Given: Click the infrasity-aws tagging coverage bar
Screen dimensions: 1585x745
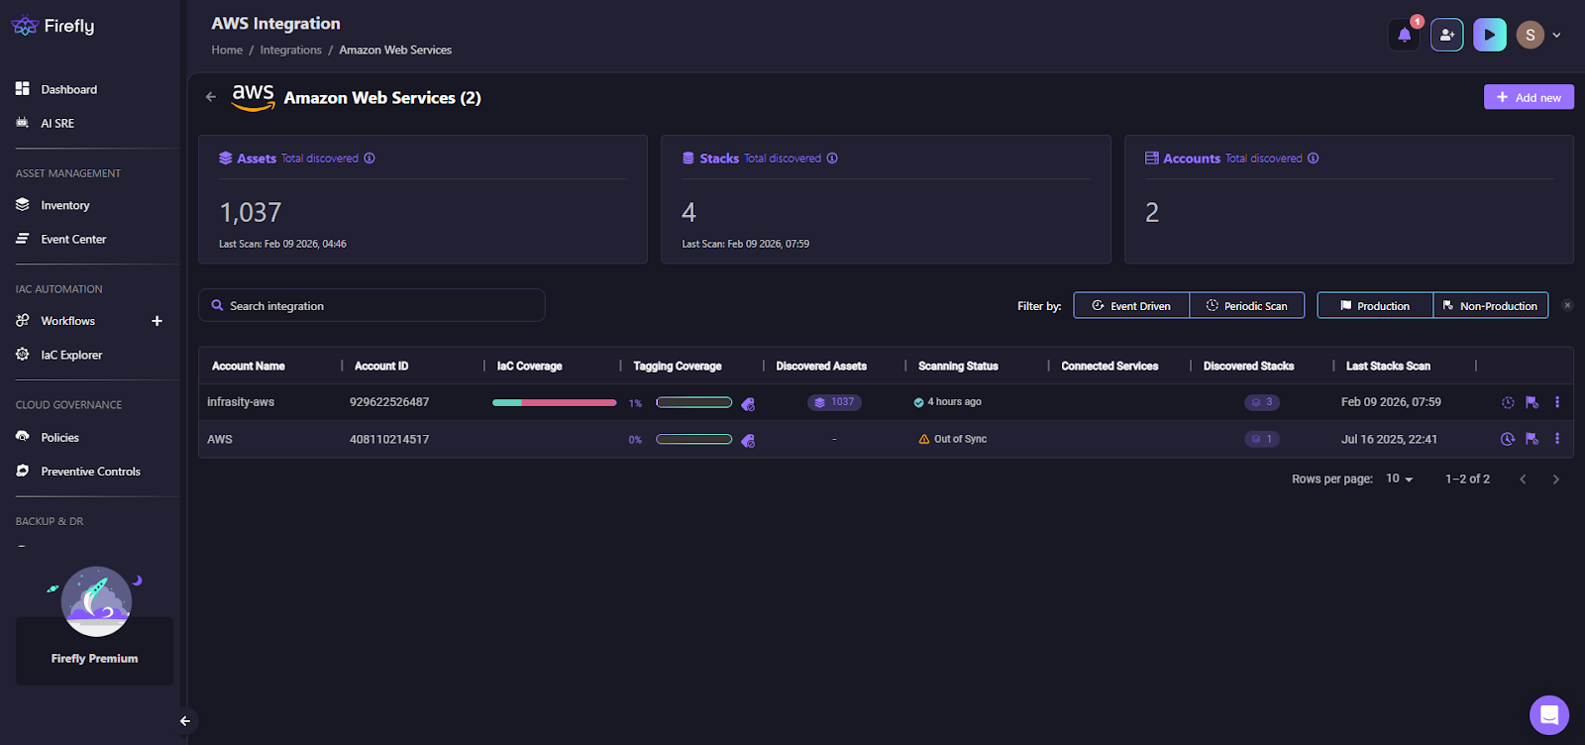Looking at the screenshot, I should (694, 402).
